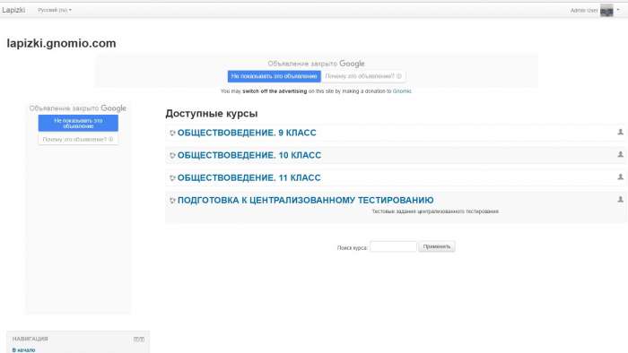Expand the Admin User menu arrow
Viewport: 628px width, 353px height.
pyautogui.click(x=618, y=10)
